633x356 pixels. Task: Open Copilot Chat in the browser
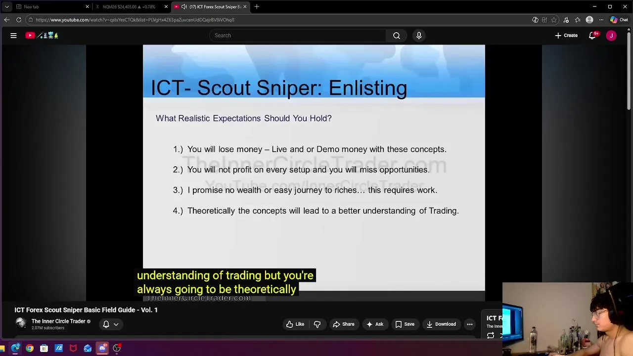coord(619,20)
